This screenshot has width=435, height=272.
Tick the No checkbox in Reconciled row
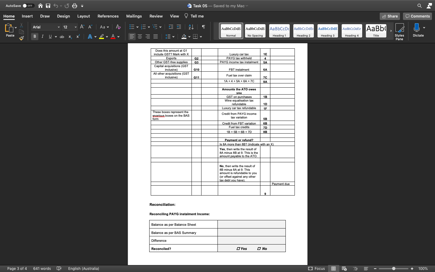[259, 249]
